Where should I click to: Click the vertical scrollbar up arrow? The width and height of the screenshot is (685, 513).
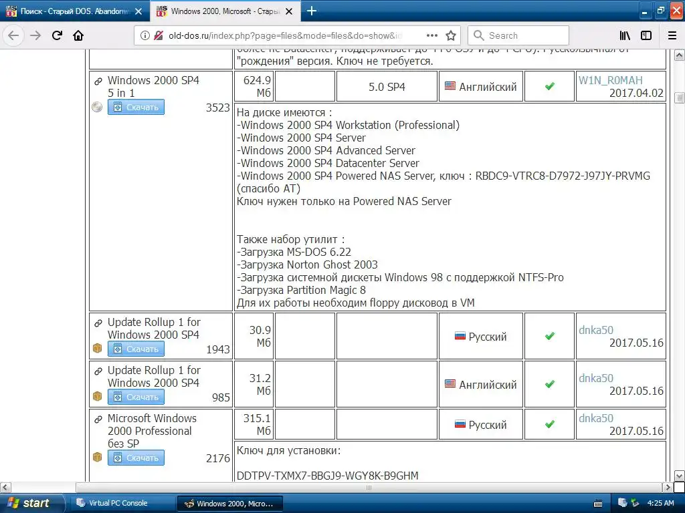680,55
